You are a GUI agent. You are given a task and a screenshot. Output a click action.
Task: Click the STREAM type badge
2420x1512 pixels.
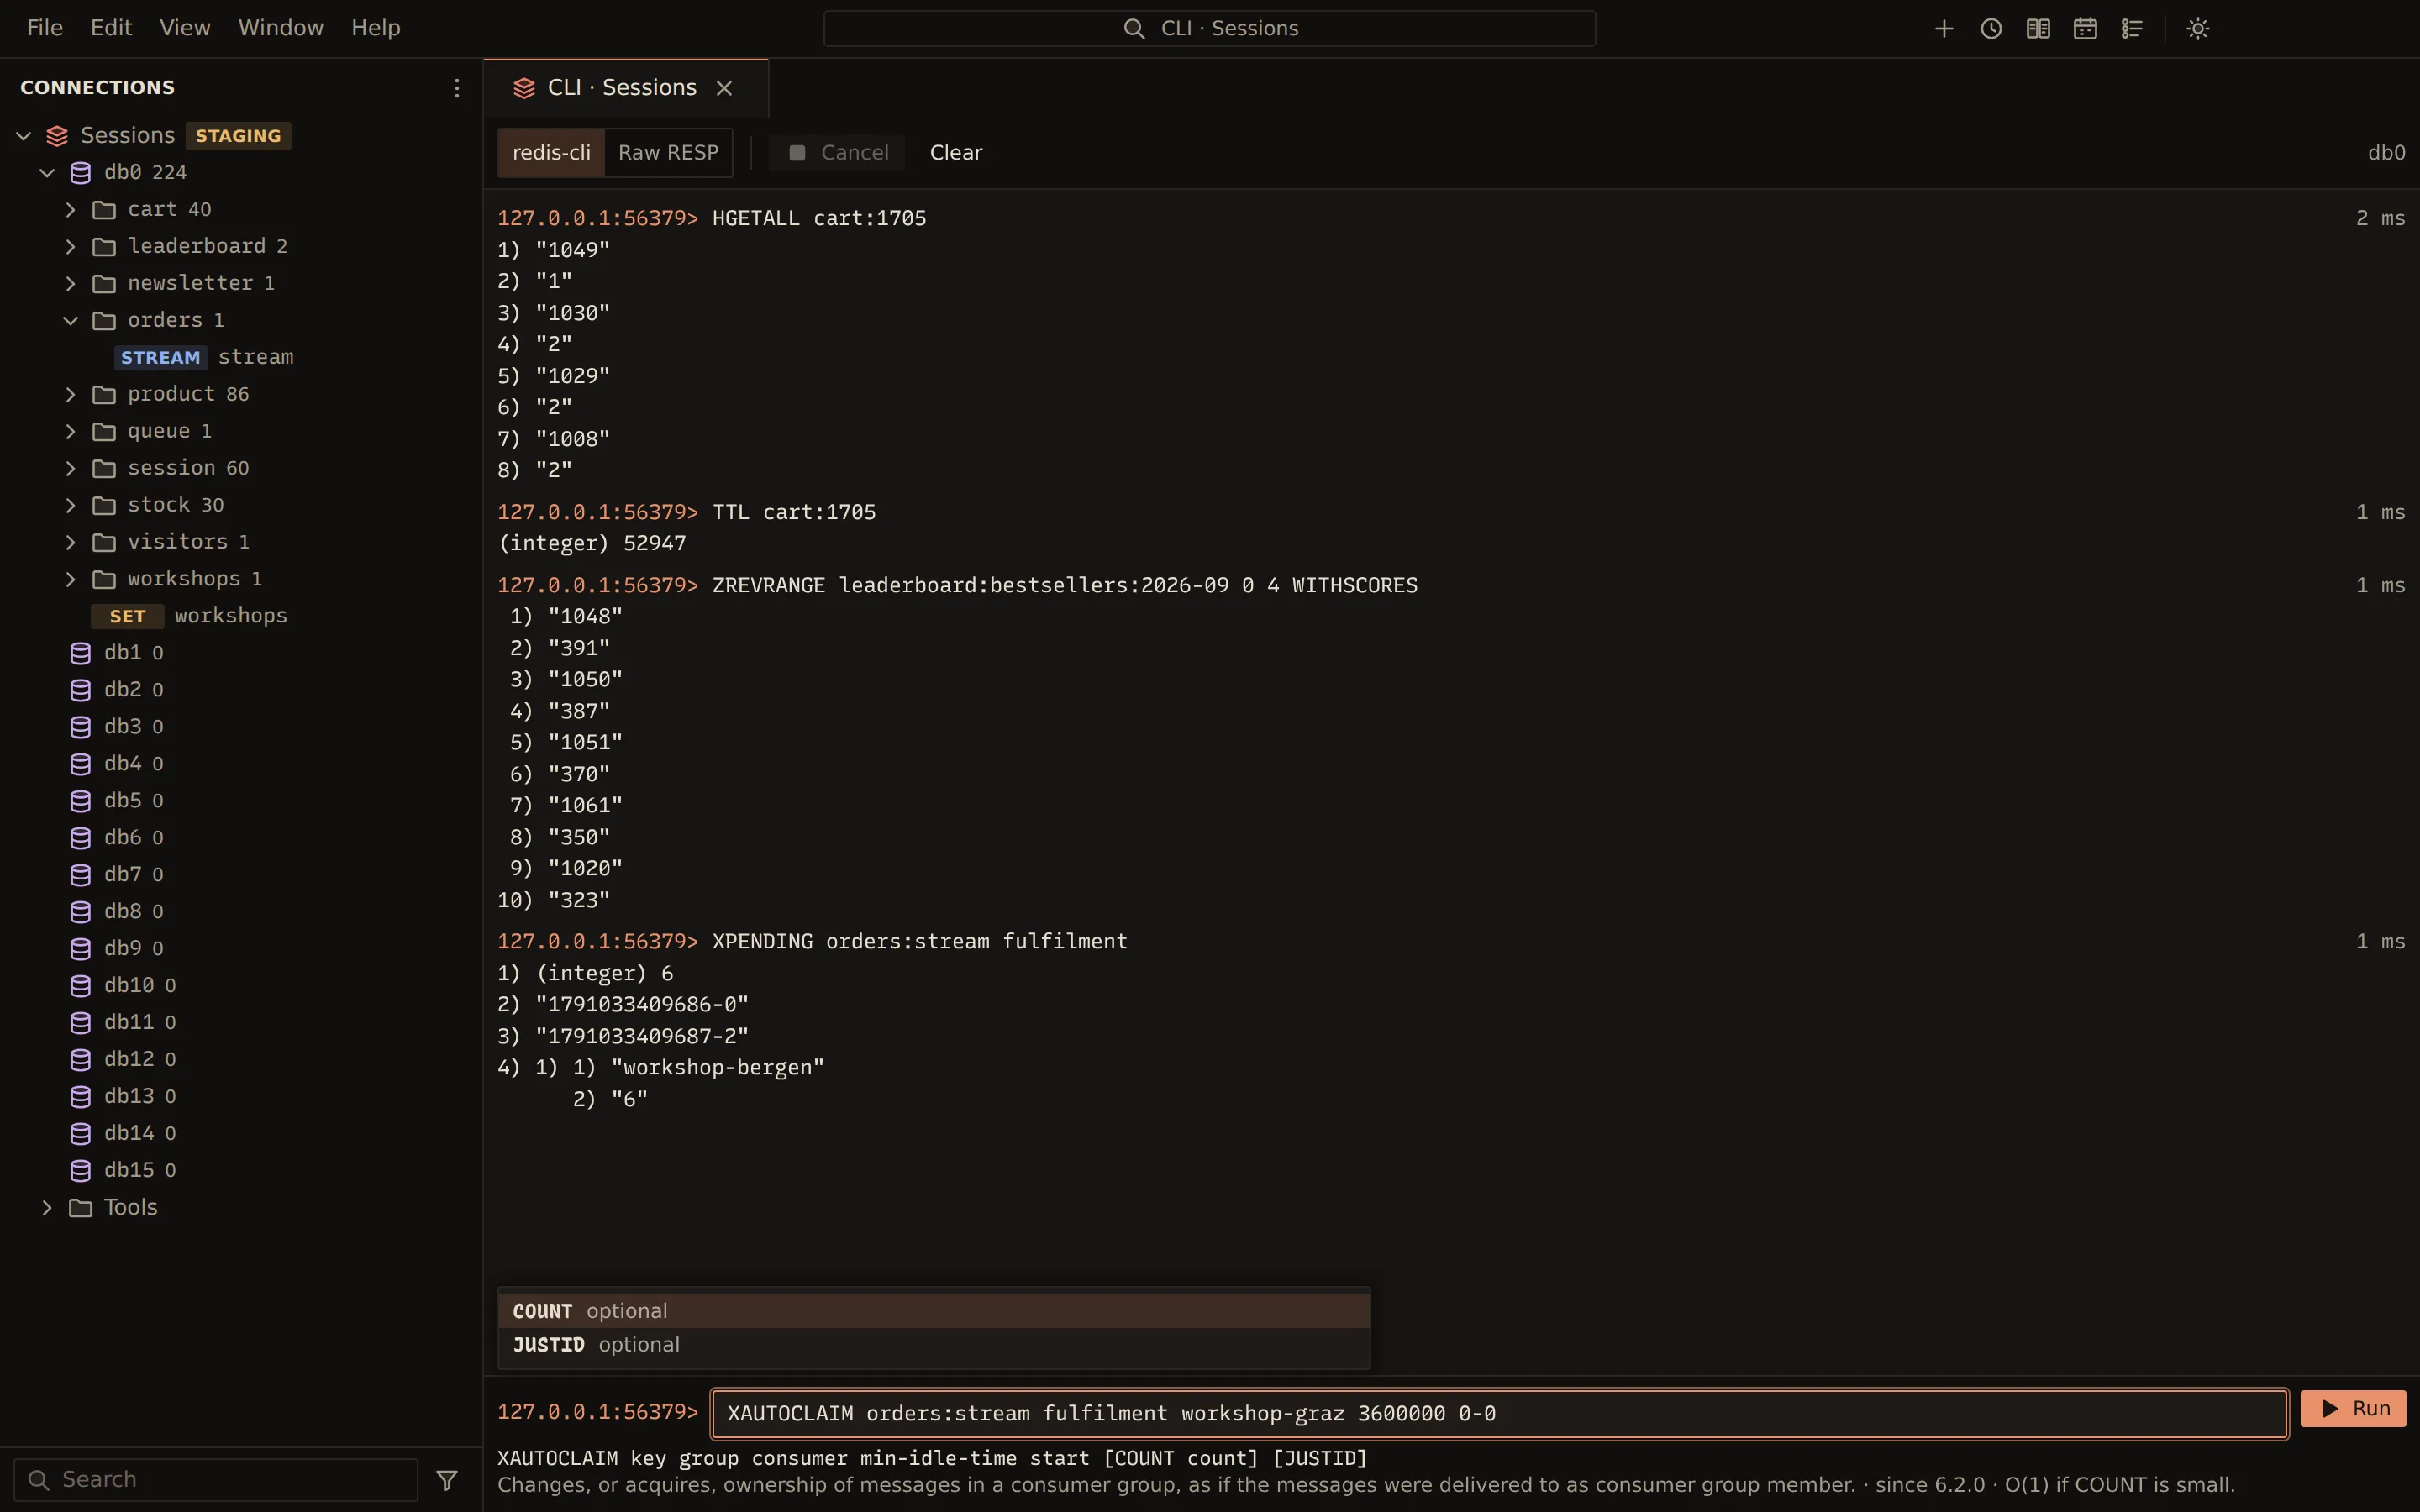(160, 357)
